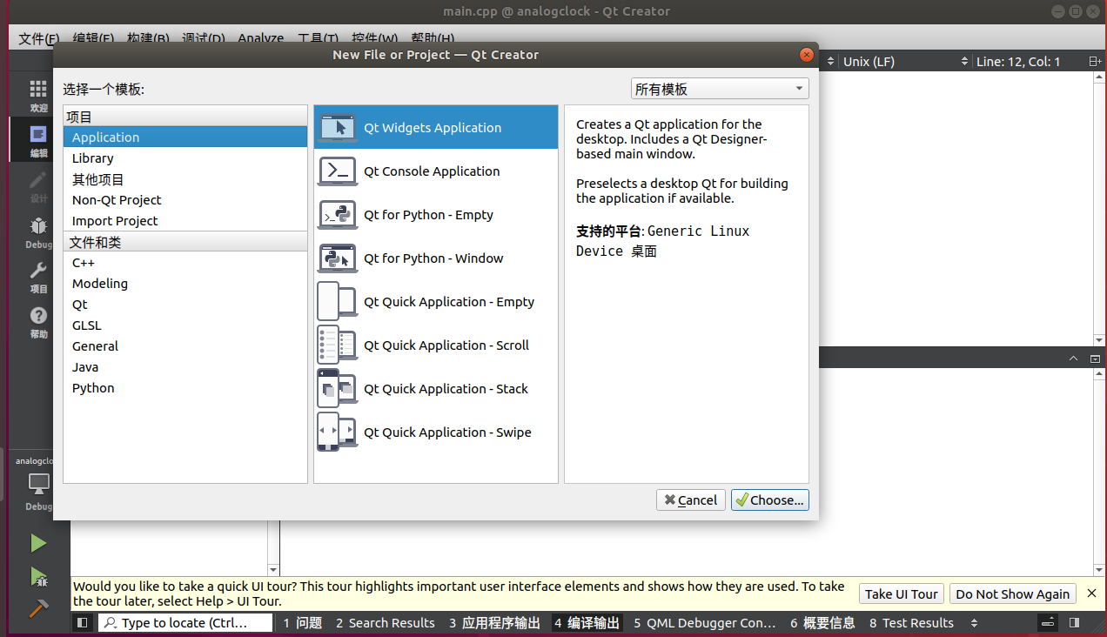Switch to 1 问题 output tab
Screen dimensions: 1107x637
[x=303, y=623]
